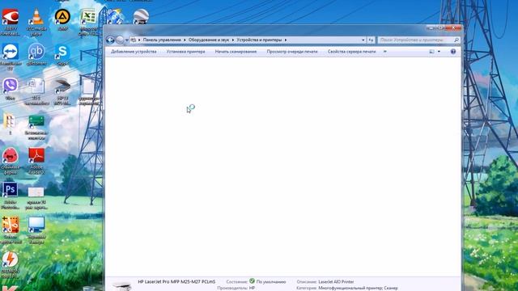Navigate to Оборудование и звук breadcrumb
This screenshot has height=291, width=518.
pyautogui.click(x=209, y=40)
